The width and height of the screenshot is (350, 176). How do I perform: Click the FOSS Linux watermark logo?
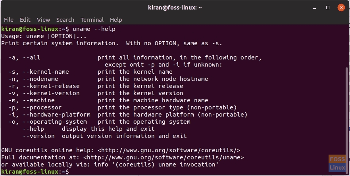pyautogui.click(x=337, y=163)
